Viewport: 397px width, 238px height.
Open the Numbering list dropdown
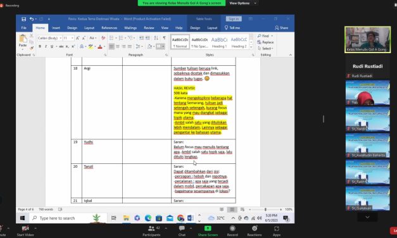click(x=125, y=38)
